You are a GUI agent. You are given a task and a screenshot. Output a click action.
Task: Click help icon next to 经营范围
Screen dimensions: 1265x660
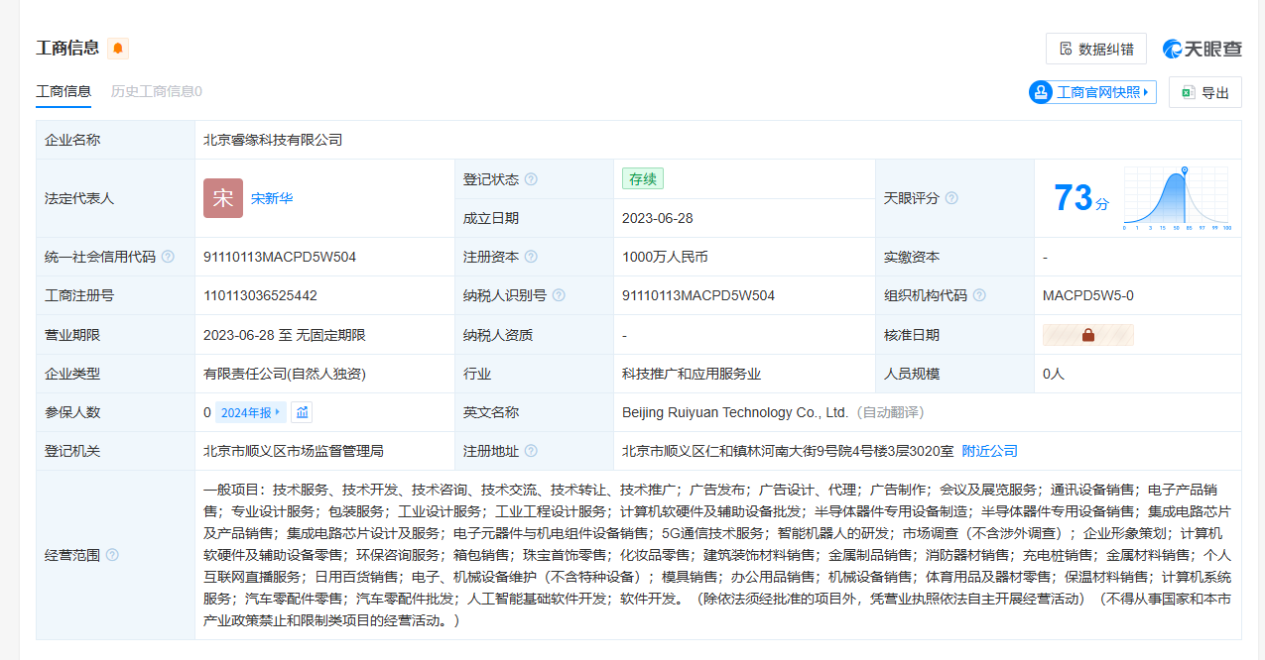(112, 555)
